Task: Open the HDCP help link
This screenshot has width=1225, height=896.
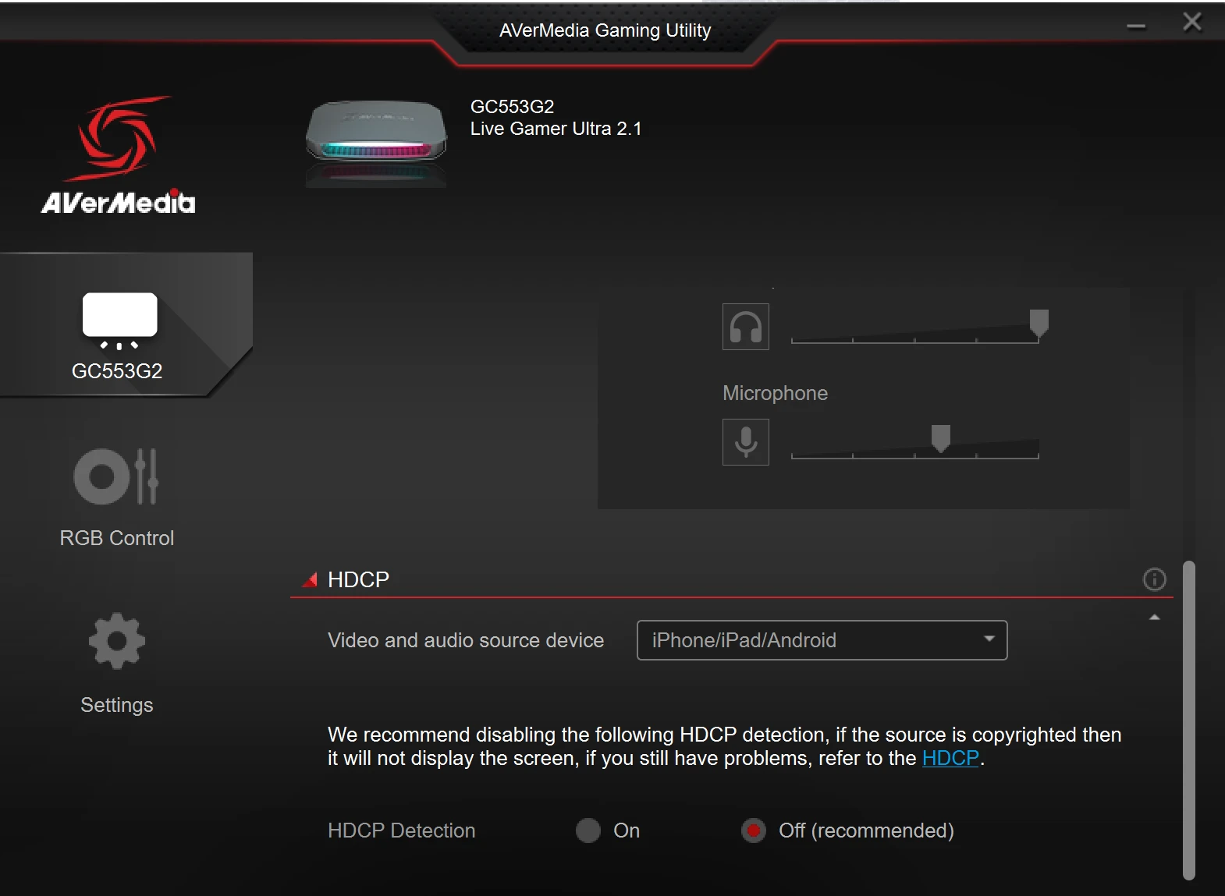Action: pos(950,758)
